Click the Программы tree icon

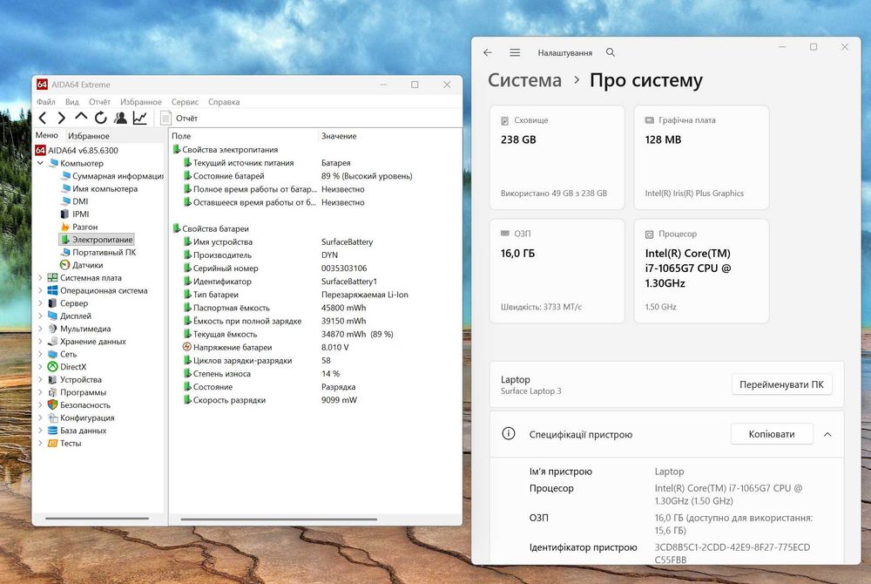click(x=53, y=392)
